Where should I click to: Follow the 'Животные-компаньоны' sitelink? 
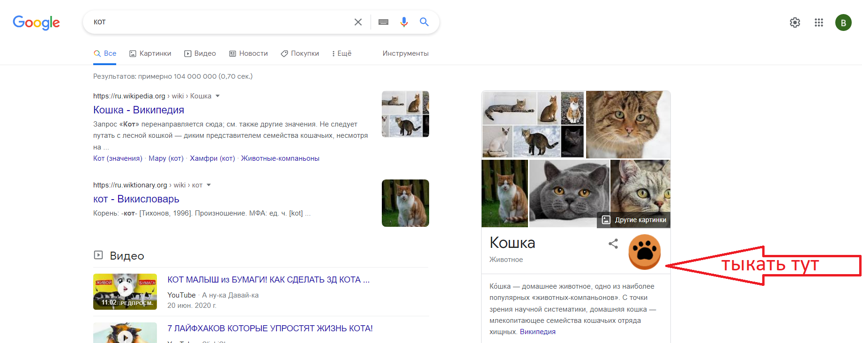pyautogui.click(x=280, y=158)
